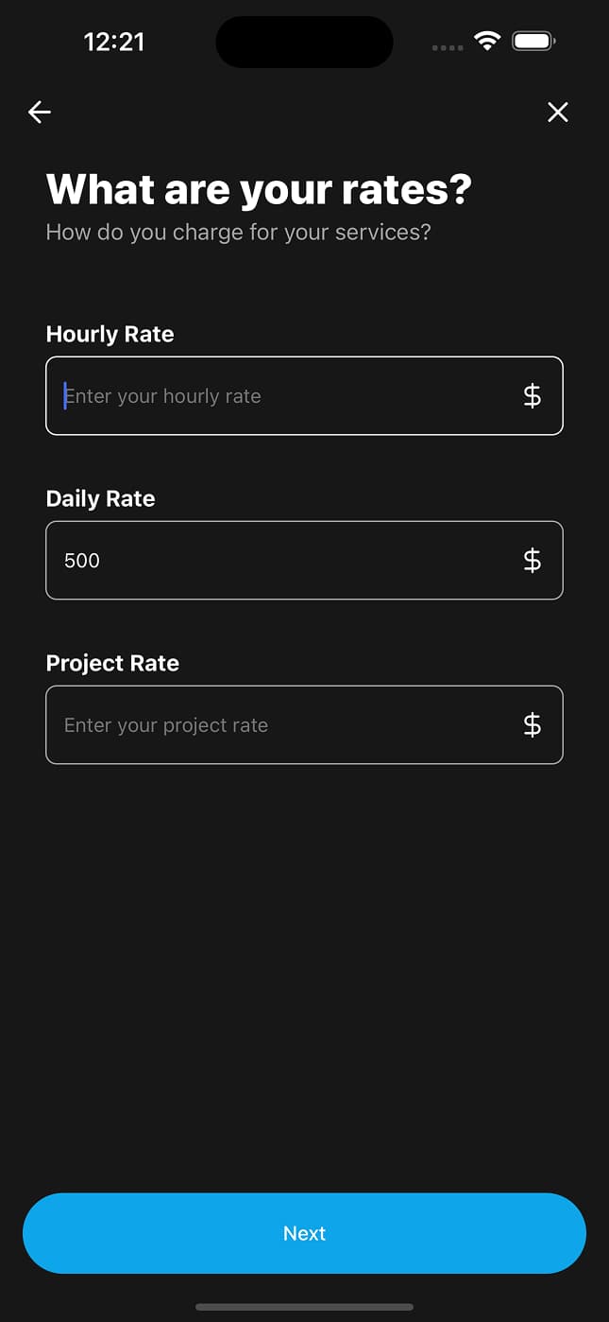Click the Daily Rate label
The height and width of the screenshot is (1322, 609).
(100, 499)
